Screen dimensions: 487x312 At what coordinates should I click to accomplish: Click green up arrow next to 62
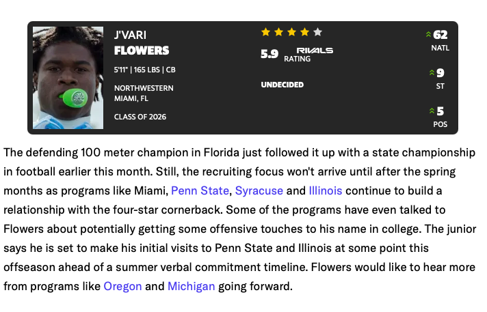[x=429, y=35]
